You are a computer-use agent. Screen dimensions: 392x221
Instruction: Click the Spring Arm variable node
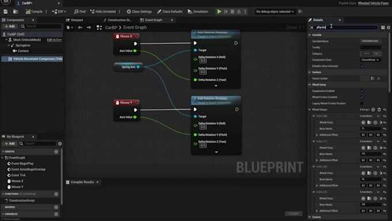click(x=128, y=67)
